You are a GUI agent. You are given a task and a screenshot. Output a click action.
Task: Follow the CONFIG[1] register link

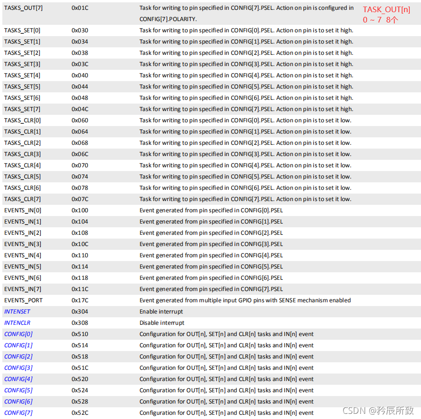pos(18,345)
